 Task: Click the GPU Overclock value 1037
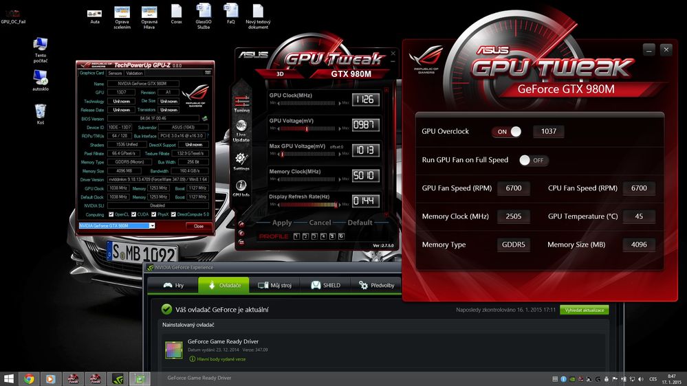[549, 131]
